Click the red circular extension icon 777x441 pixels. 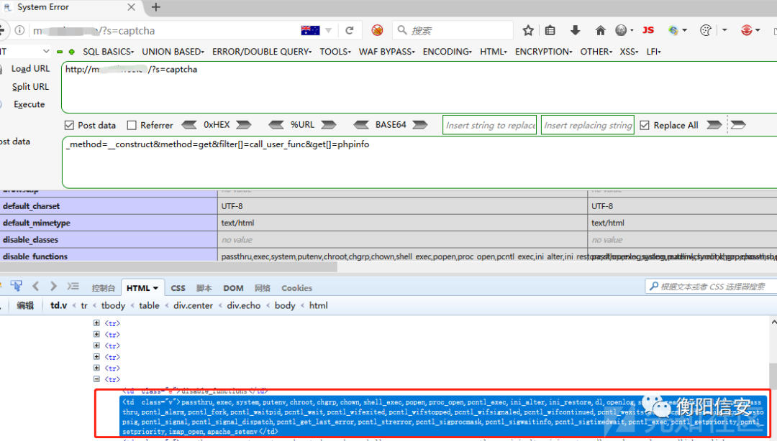747,30
